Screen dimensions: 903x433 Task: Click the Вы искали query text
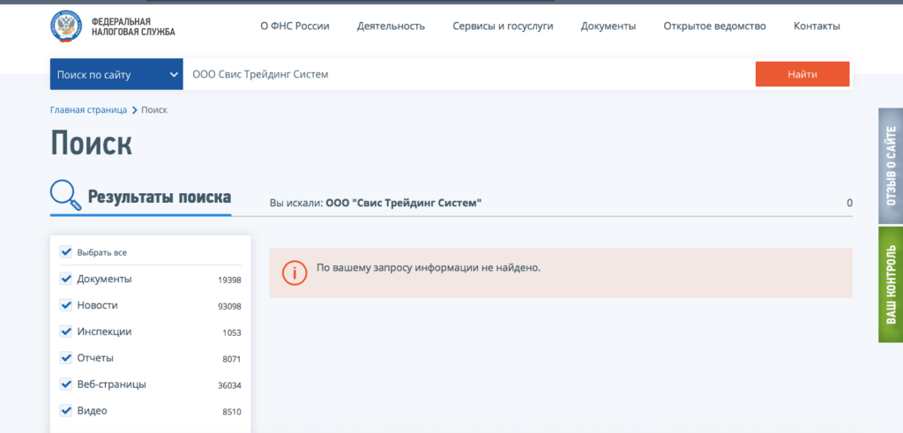point(376,203)
